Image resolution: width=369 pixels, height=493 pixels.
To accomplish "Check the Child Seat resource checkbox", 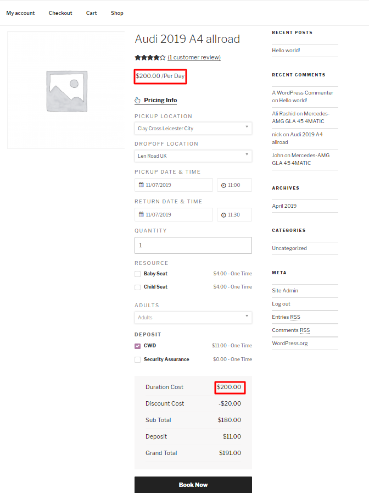I will (x=137, y=287).
